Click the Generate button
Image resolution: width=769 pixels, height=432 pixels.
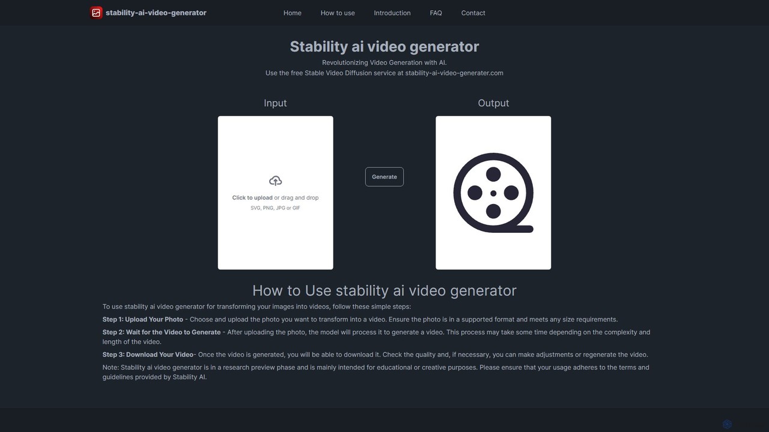[384, 177]
